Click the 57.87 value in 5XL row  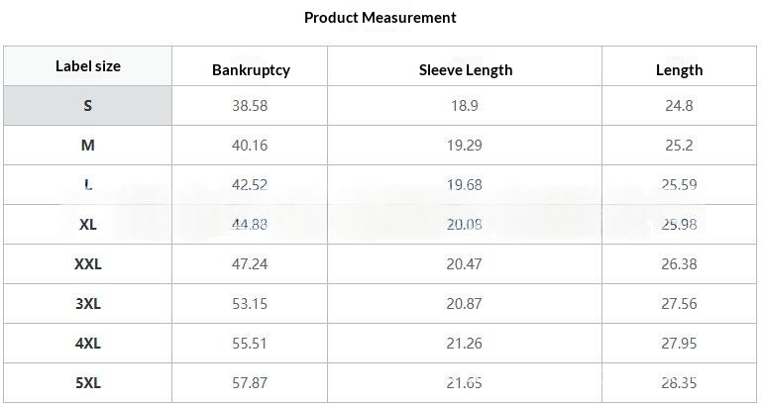click(x=250, y=383)
